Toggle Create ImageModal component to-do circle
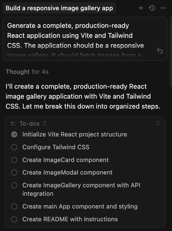Screen dimensions: 172x231 point(14,172)
